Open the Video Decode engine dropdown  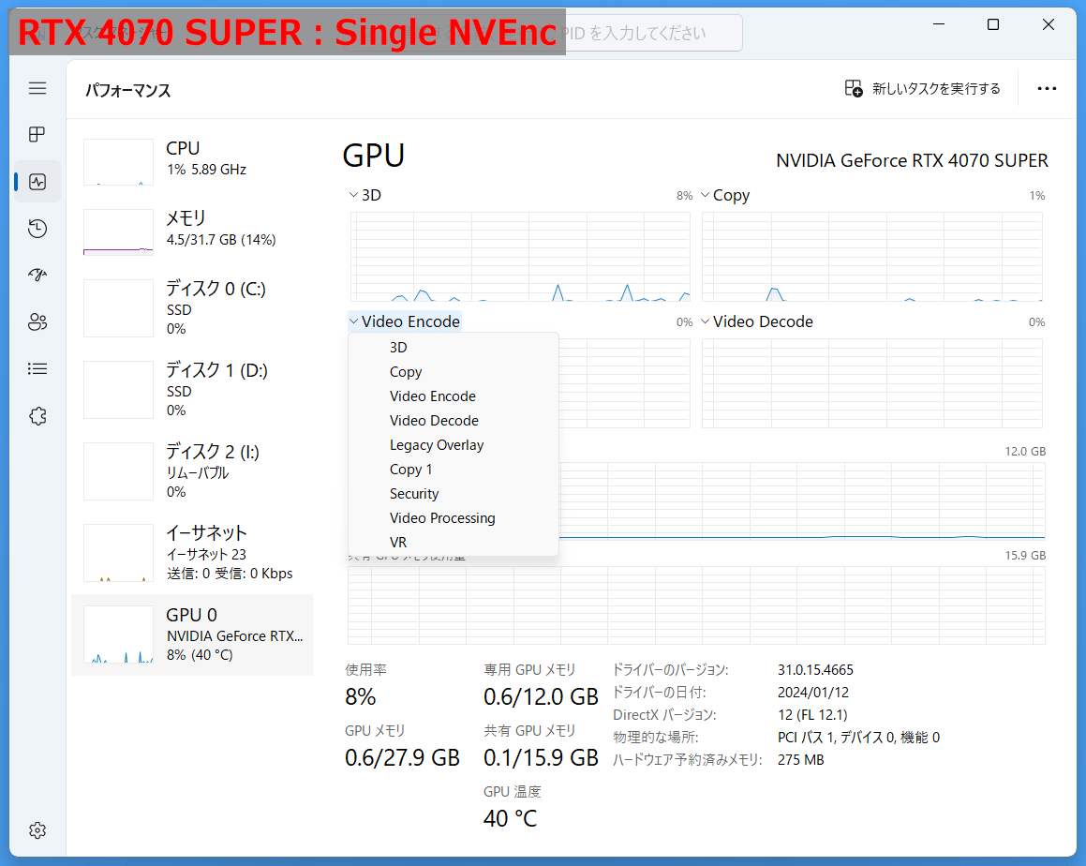757,321
